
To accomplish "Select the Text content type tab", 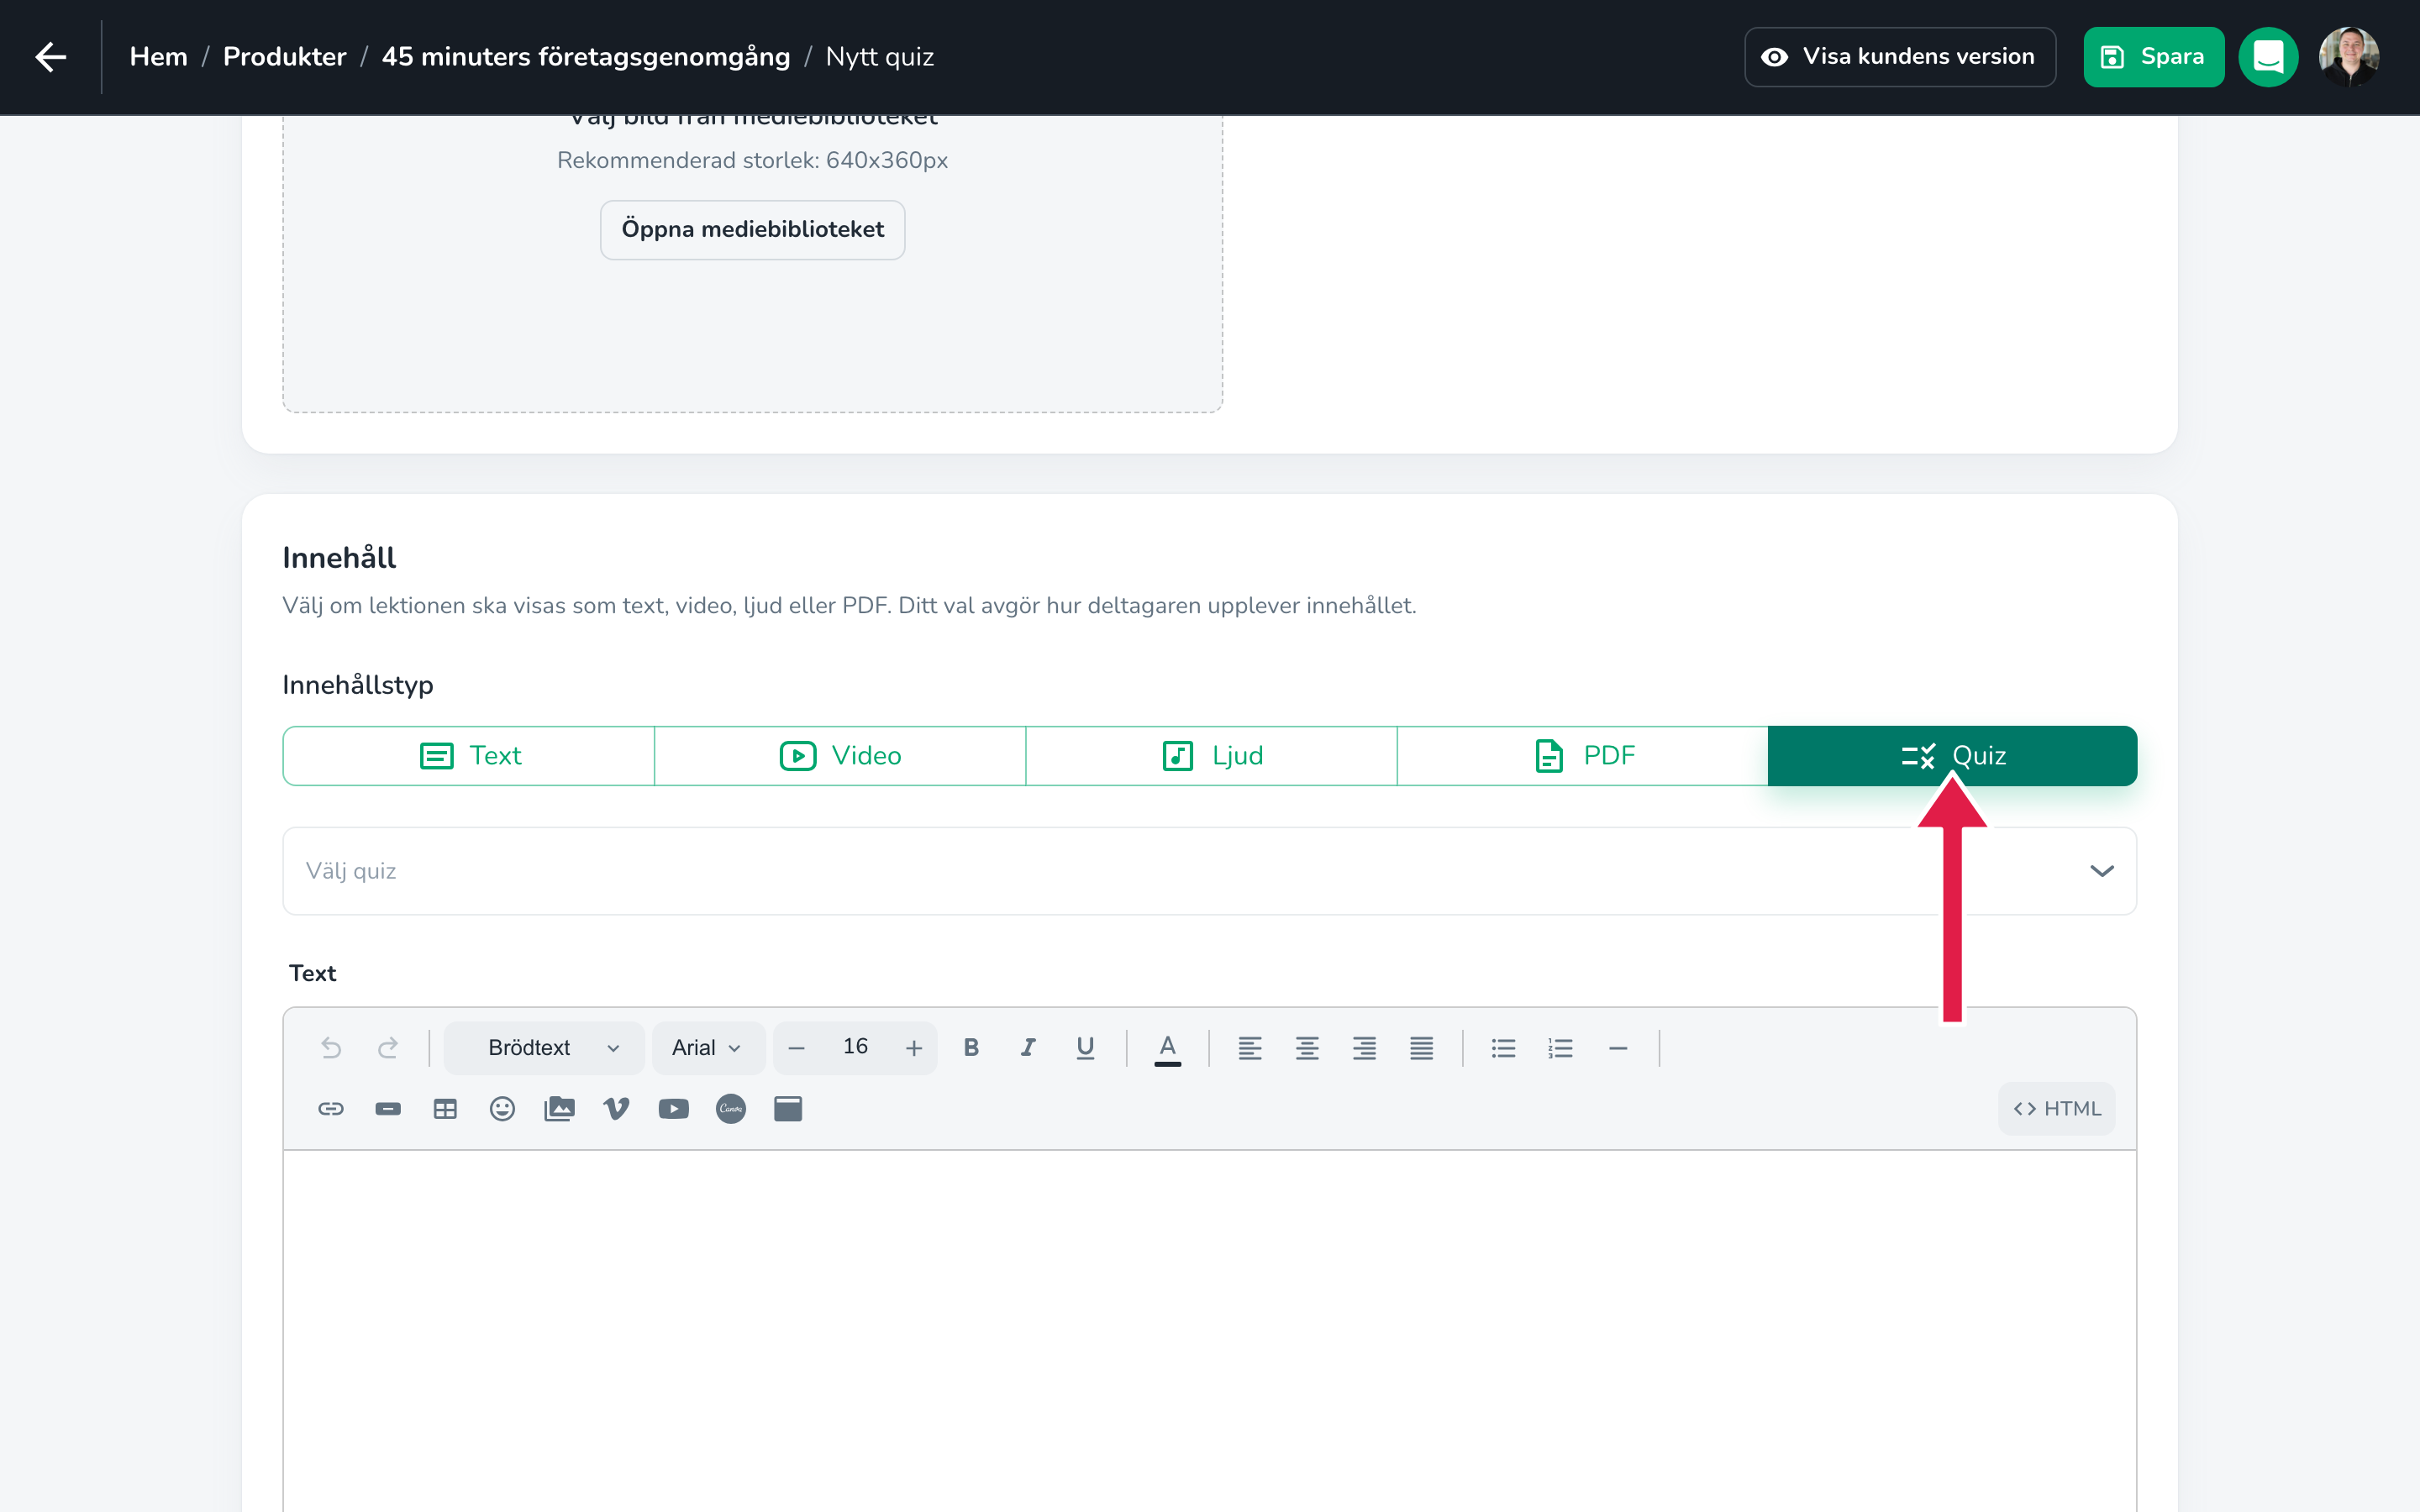I will (469, 756).
